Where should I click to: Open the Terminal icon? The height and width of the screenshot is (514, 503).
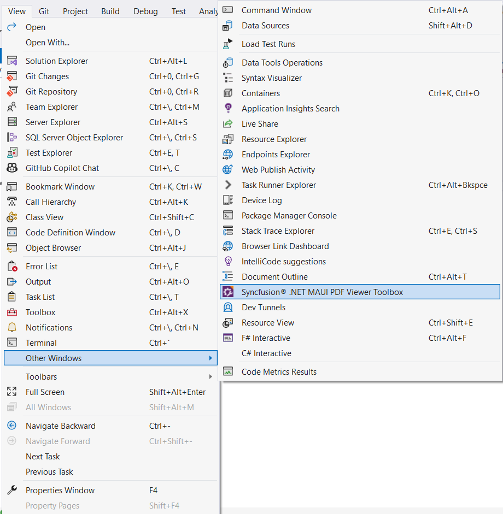[x=12, y=342]
